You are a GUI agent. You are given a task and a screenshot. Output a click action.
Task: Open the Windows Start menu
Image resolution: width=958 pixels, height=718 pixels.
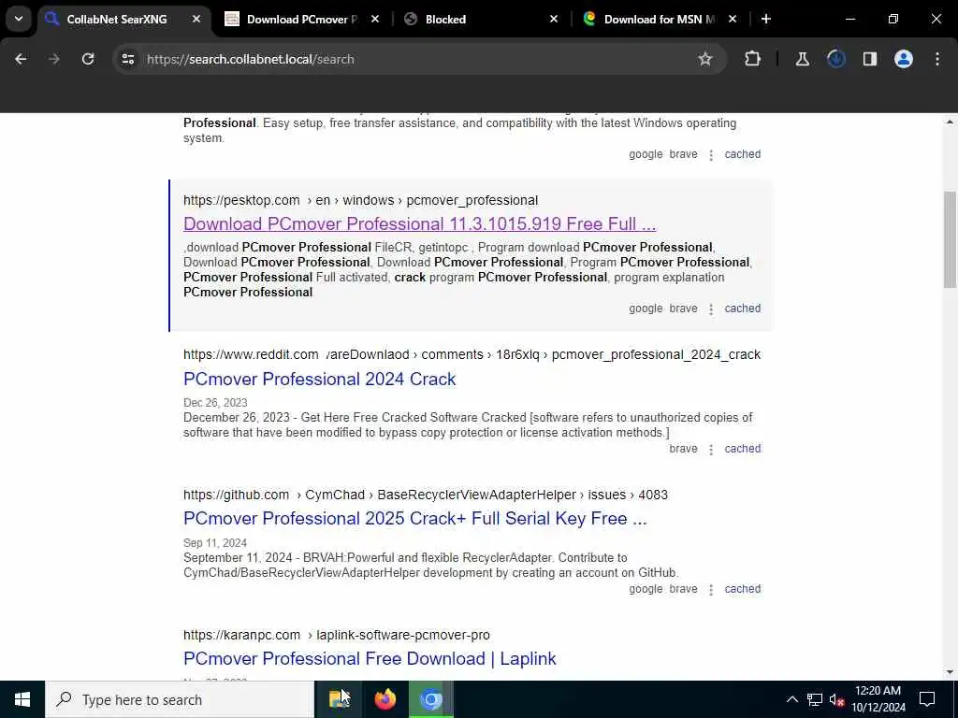[x=22, y=699]
